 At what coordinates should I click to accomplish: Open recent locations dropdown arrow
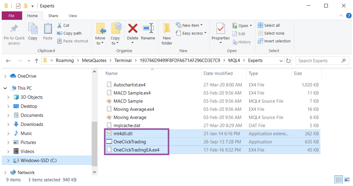(x=29, y=61)
